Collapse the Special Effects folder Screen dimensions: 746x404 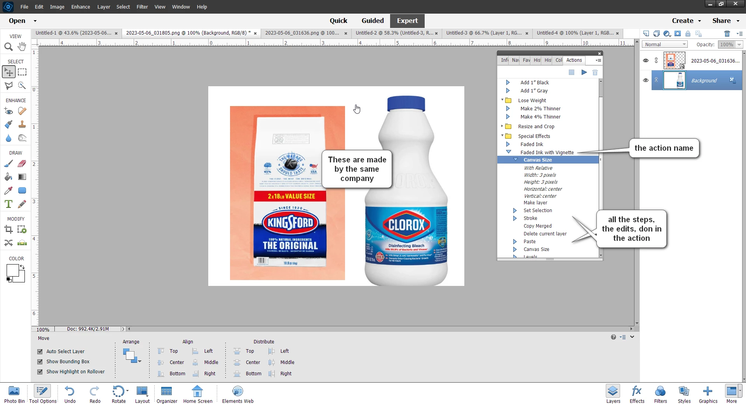502,136
